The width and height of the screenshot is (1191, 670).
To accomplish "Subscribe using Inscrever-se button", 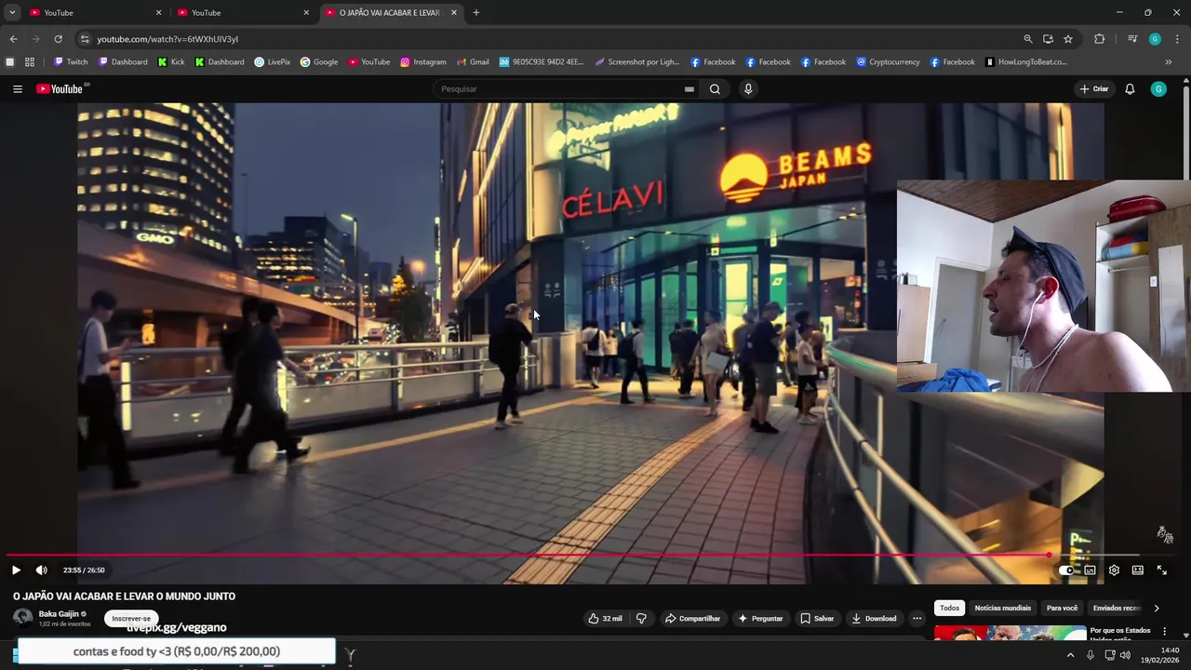I will pyautogui.click(x=131, y=619).
